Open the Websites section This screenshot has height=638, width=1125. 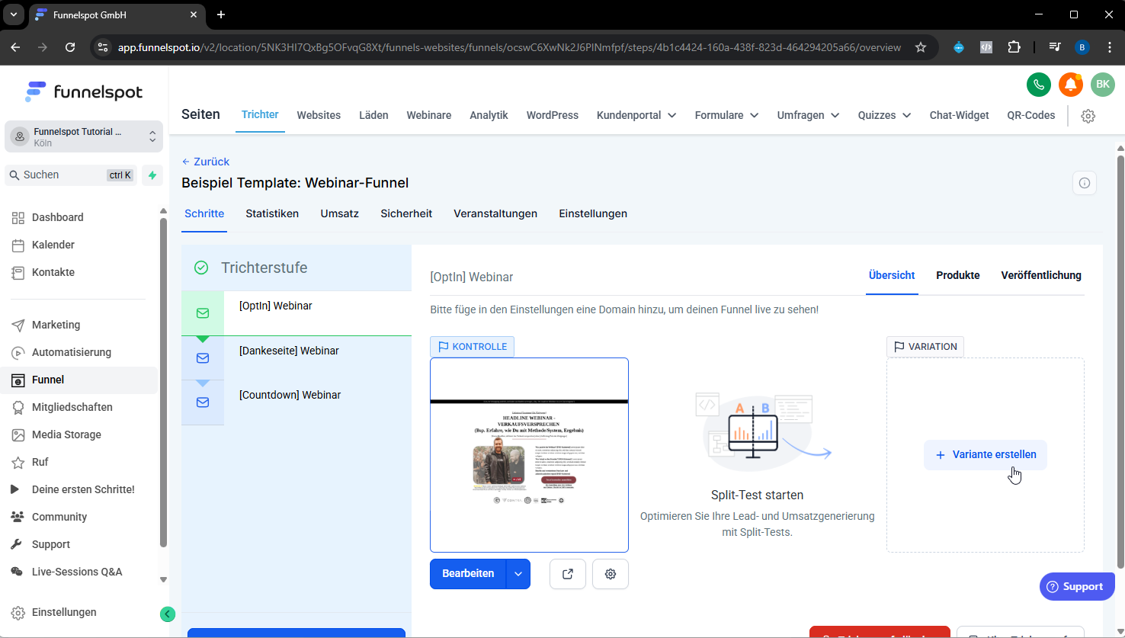[x=319, y=115]
